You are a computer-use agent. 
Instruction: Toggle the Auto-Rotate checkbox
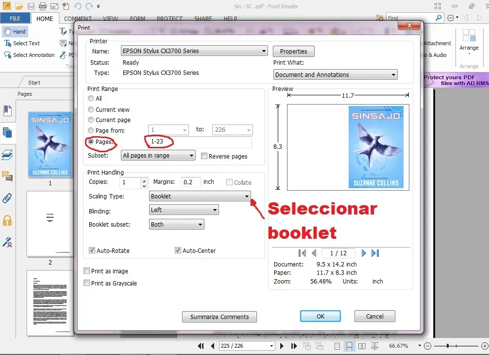(92, 250)
